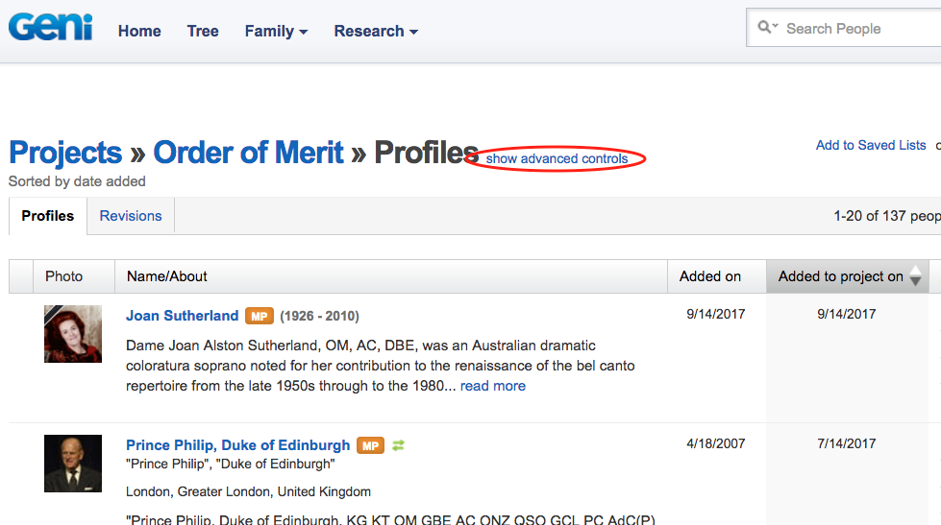Expand the Family dropdown menu
The image size is (941, 525).
(276, 31)
